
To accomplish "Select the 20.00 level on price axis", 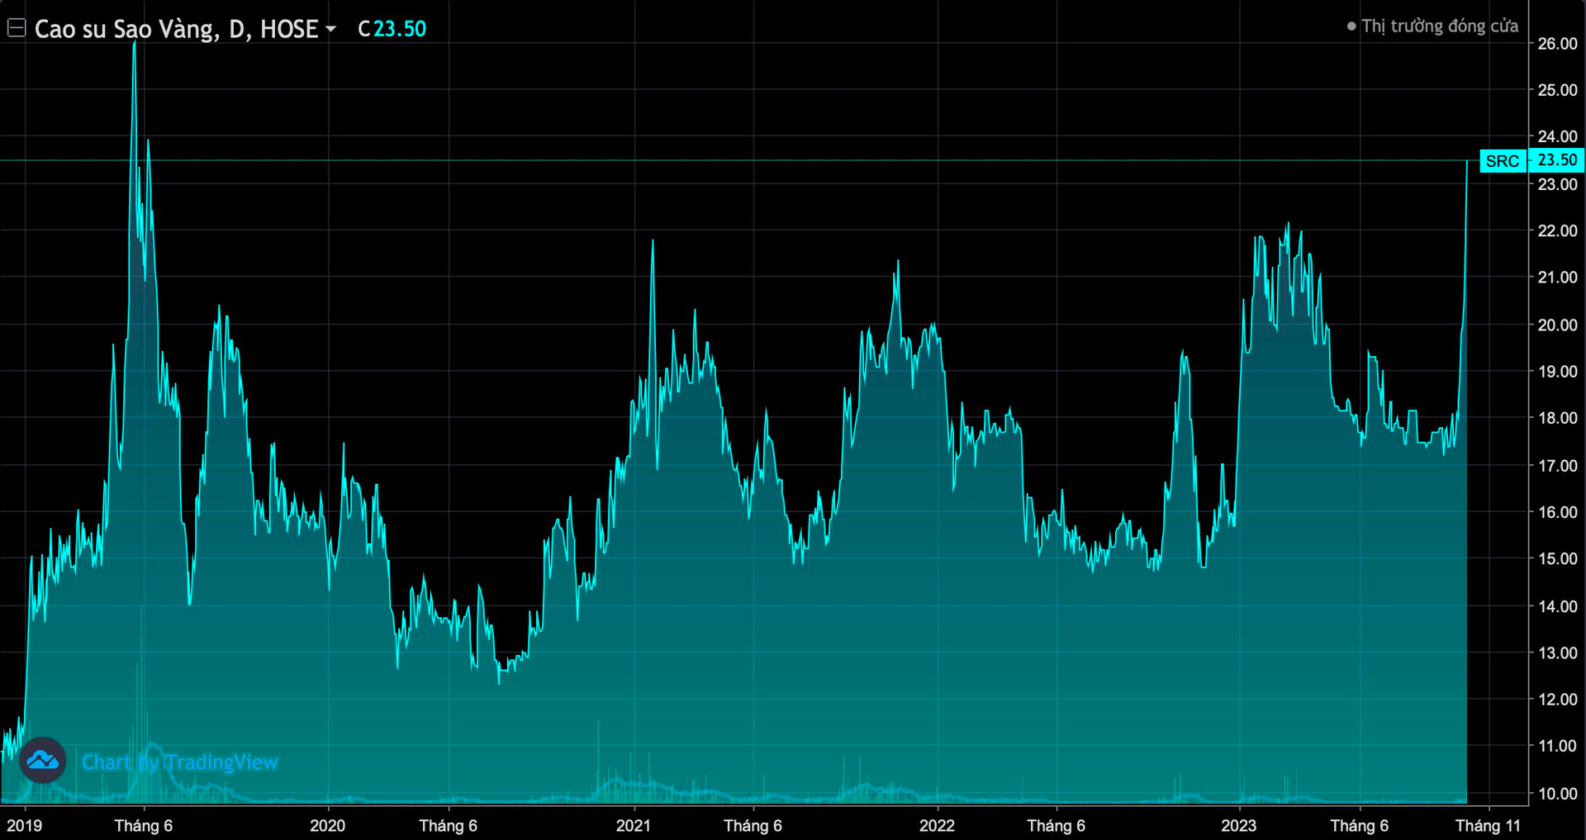I will coord(1557,325).
